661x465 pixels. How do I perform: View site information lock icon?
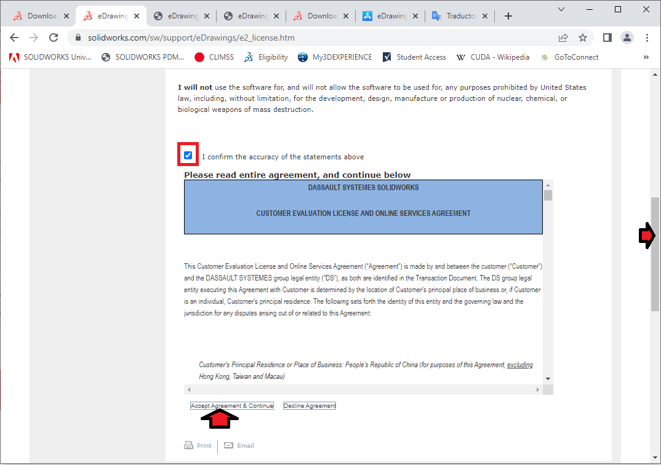pos(78,38)
